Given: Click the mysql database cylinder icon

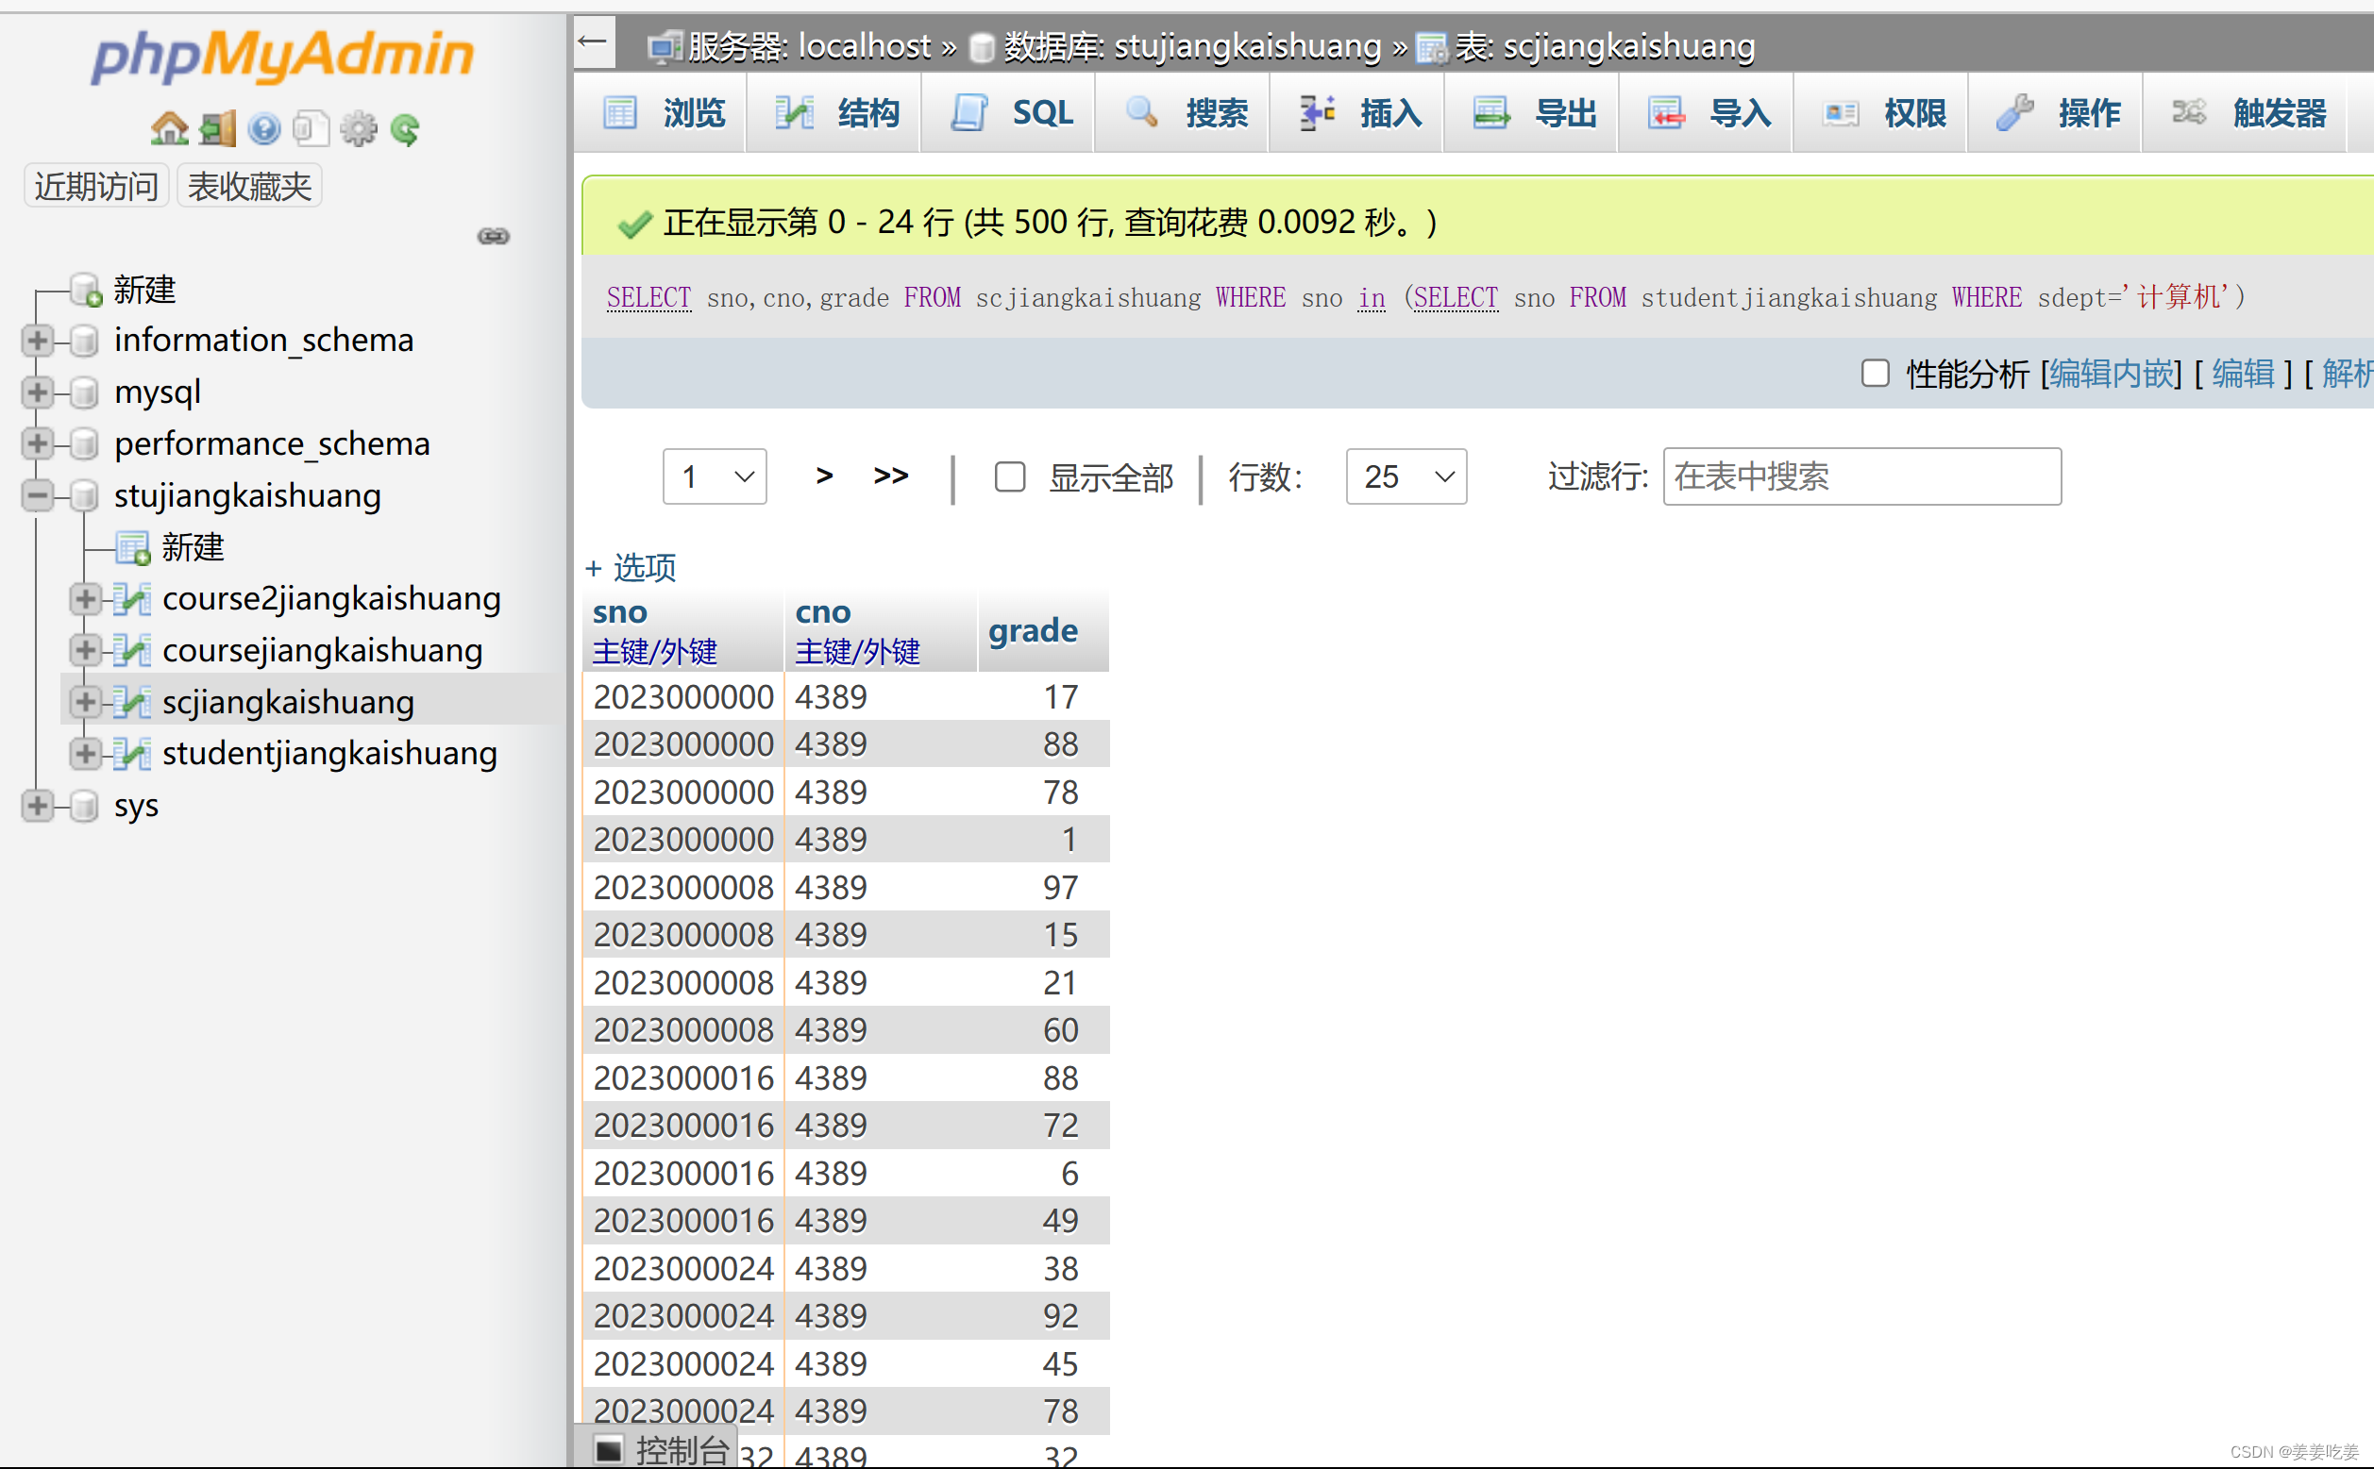Looking at the screenshot, I should click(86, 392).
